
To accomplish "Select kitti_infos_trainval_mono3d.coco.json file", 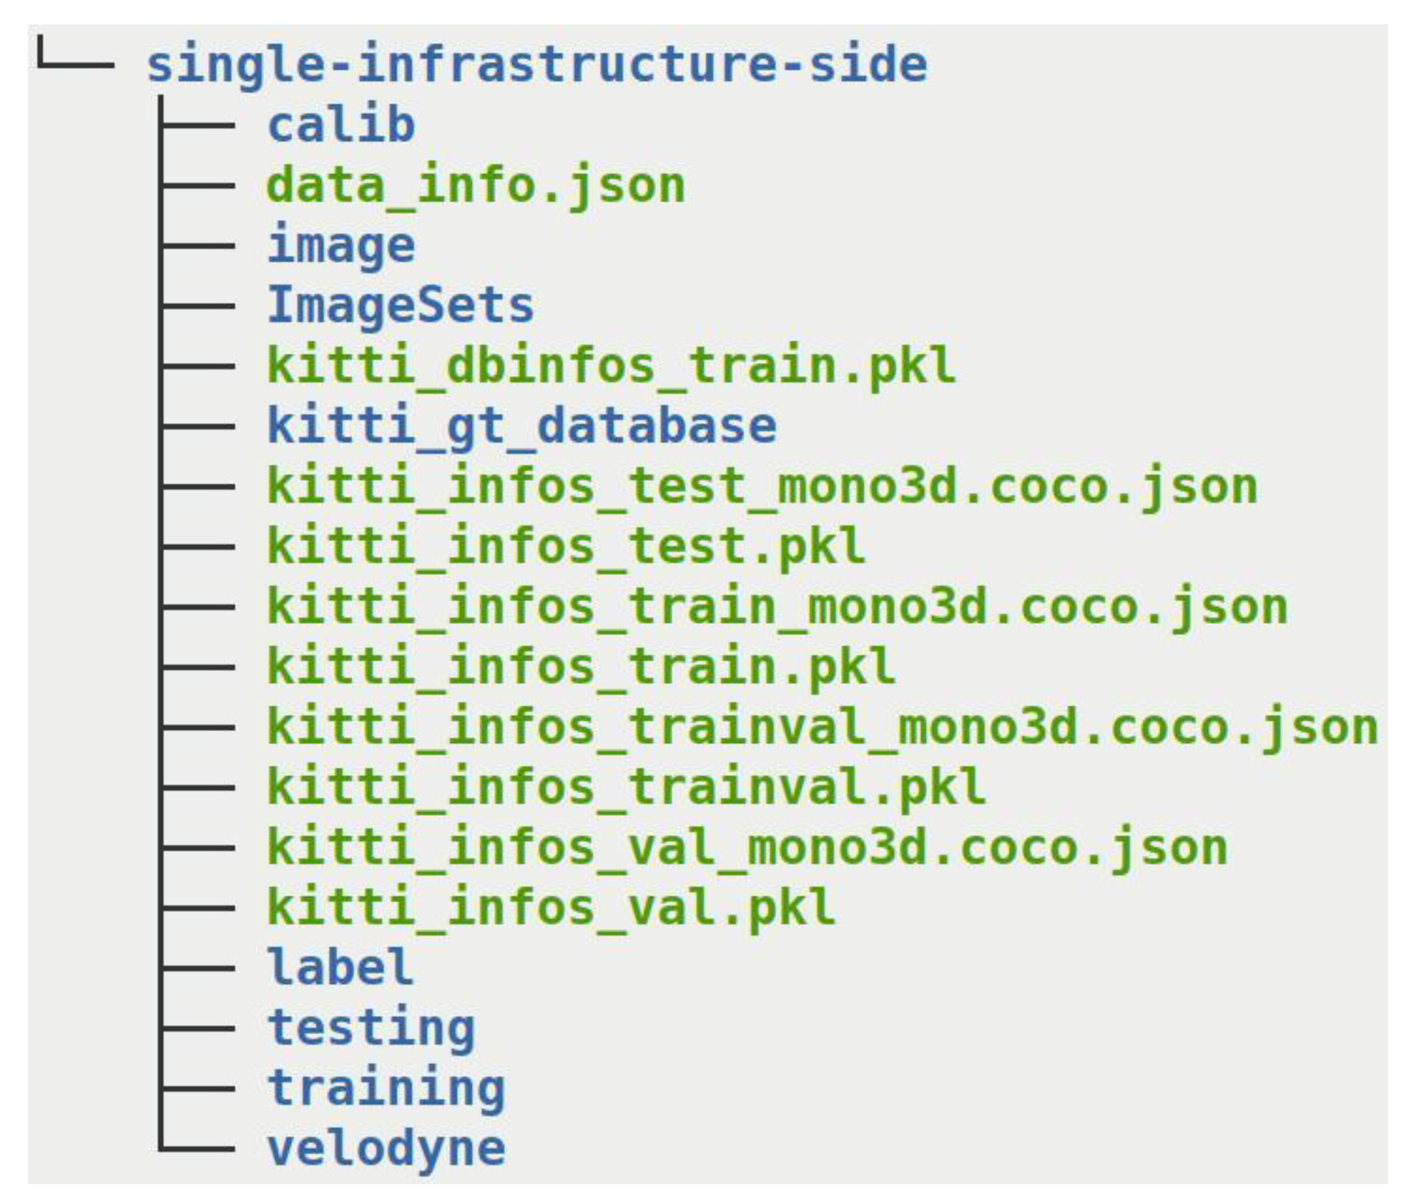I will click(822, 727).
